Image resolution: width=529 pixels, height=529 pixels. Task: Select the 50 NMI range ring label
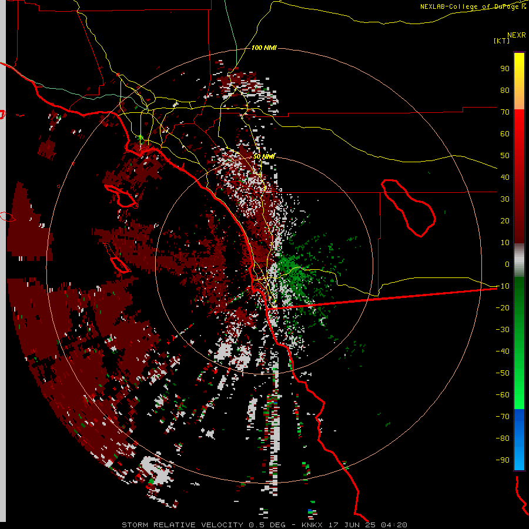pos(264,156)
